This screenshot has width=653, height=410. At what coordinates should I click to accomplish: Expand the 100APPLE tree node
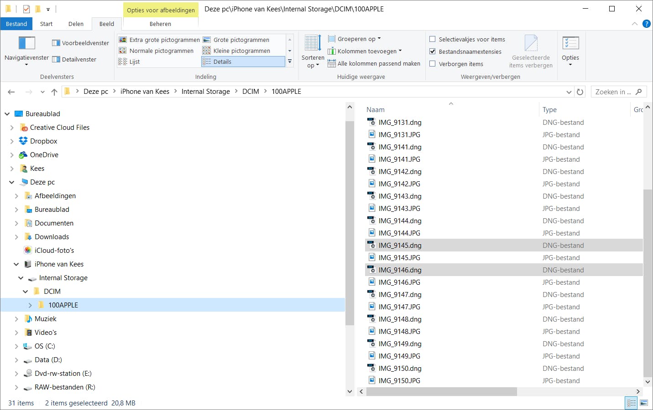(30, 305)
